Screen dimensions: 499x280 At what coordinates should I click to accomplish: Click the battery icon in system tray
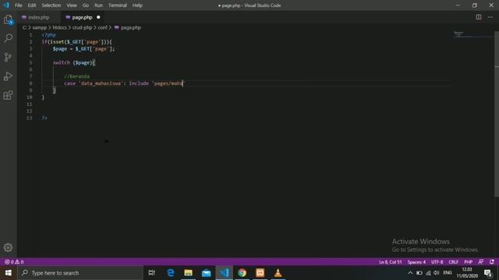[x=419, y=273]
